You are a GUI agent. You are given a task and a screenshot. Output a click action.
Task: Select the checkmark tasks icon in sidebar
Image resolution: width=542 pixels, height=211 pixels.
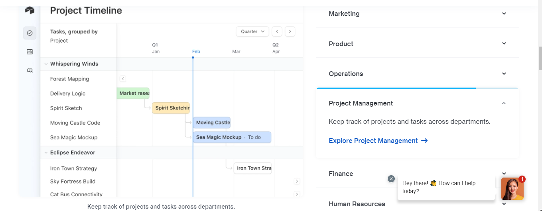click(30, 33)
